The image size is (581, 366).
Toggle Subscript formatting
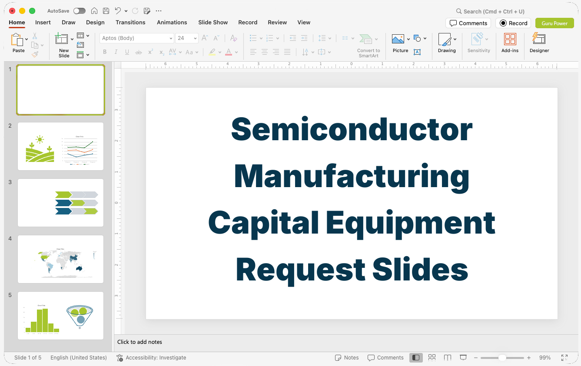162,52
